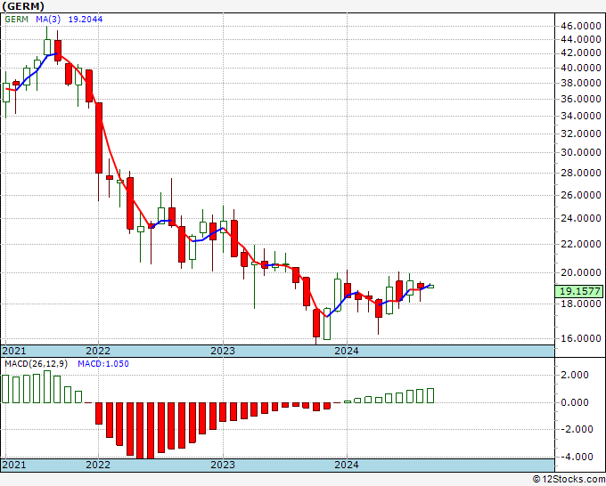Click 2024 on the MACD timeline

[x=347, y=465]
